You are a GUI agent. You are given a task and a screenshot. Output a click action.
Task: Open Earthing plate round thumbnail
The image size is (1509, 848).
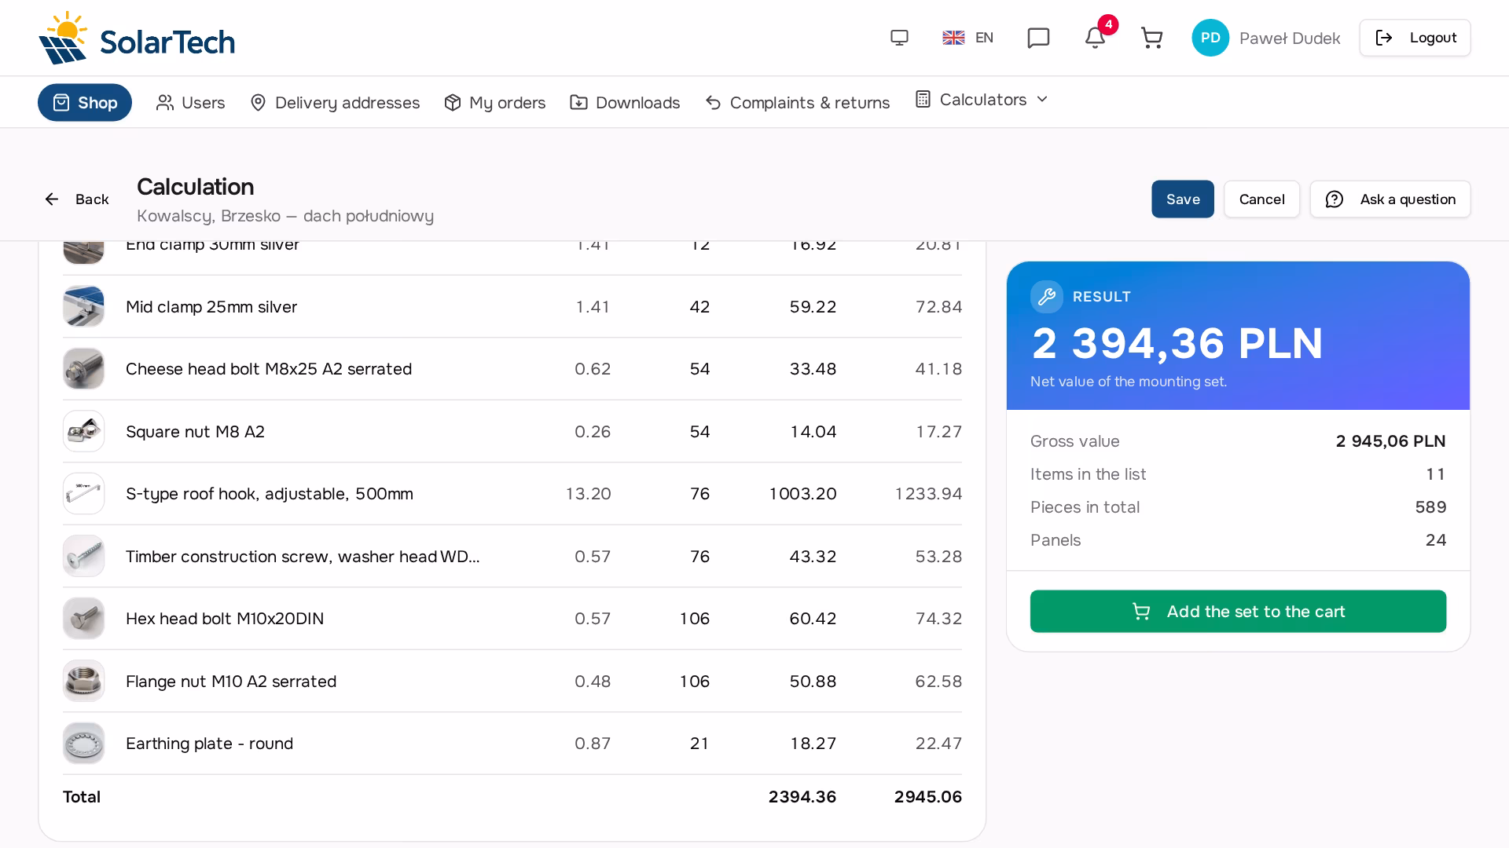click(x=83, y=744)
